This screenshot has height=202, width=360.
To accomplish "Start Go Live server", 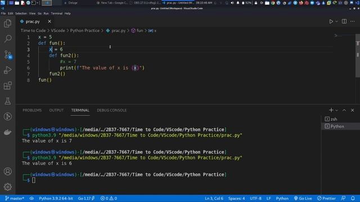I will tap(303, 198).
